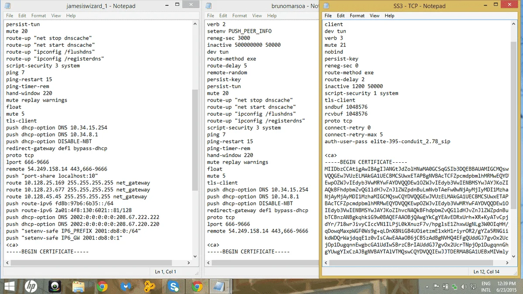Click the green tray icon beside battery
The width and height of the screenshot is (523, 294).
454,287
